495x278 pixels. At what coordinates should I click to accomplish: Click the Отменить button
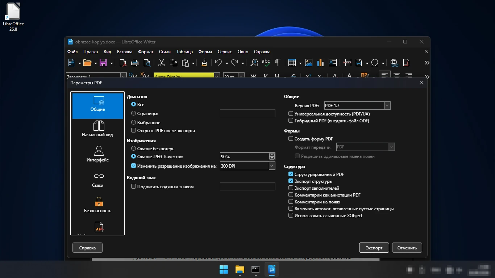coord(407,248)
